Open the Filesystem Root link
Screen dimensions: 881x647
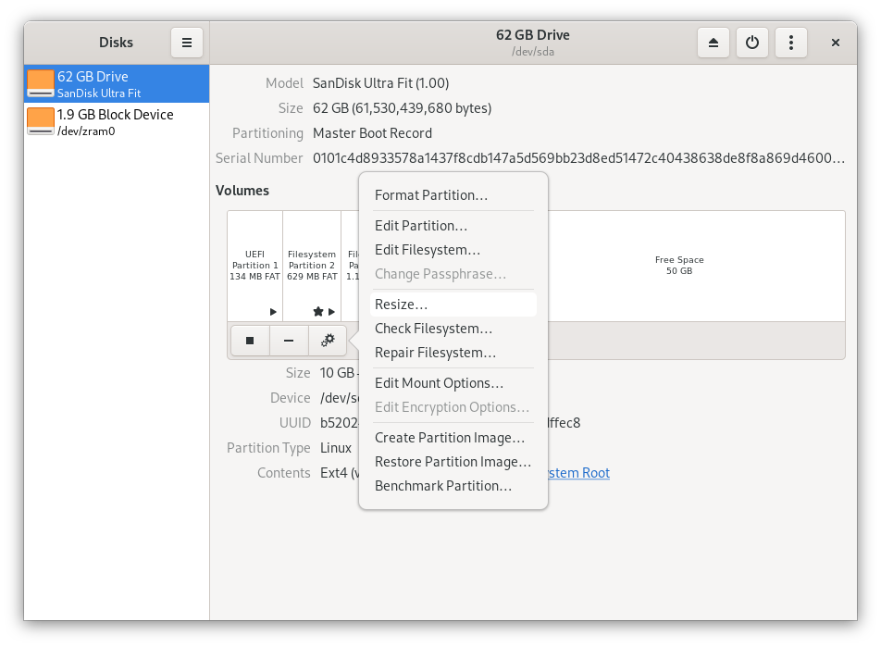coord(578,473)
